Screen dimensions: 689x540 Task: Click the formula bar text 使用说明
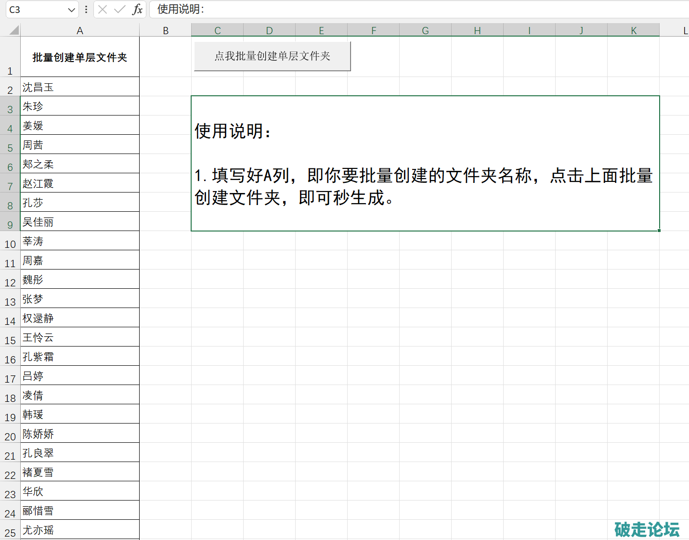point(181,10)
